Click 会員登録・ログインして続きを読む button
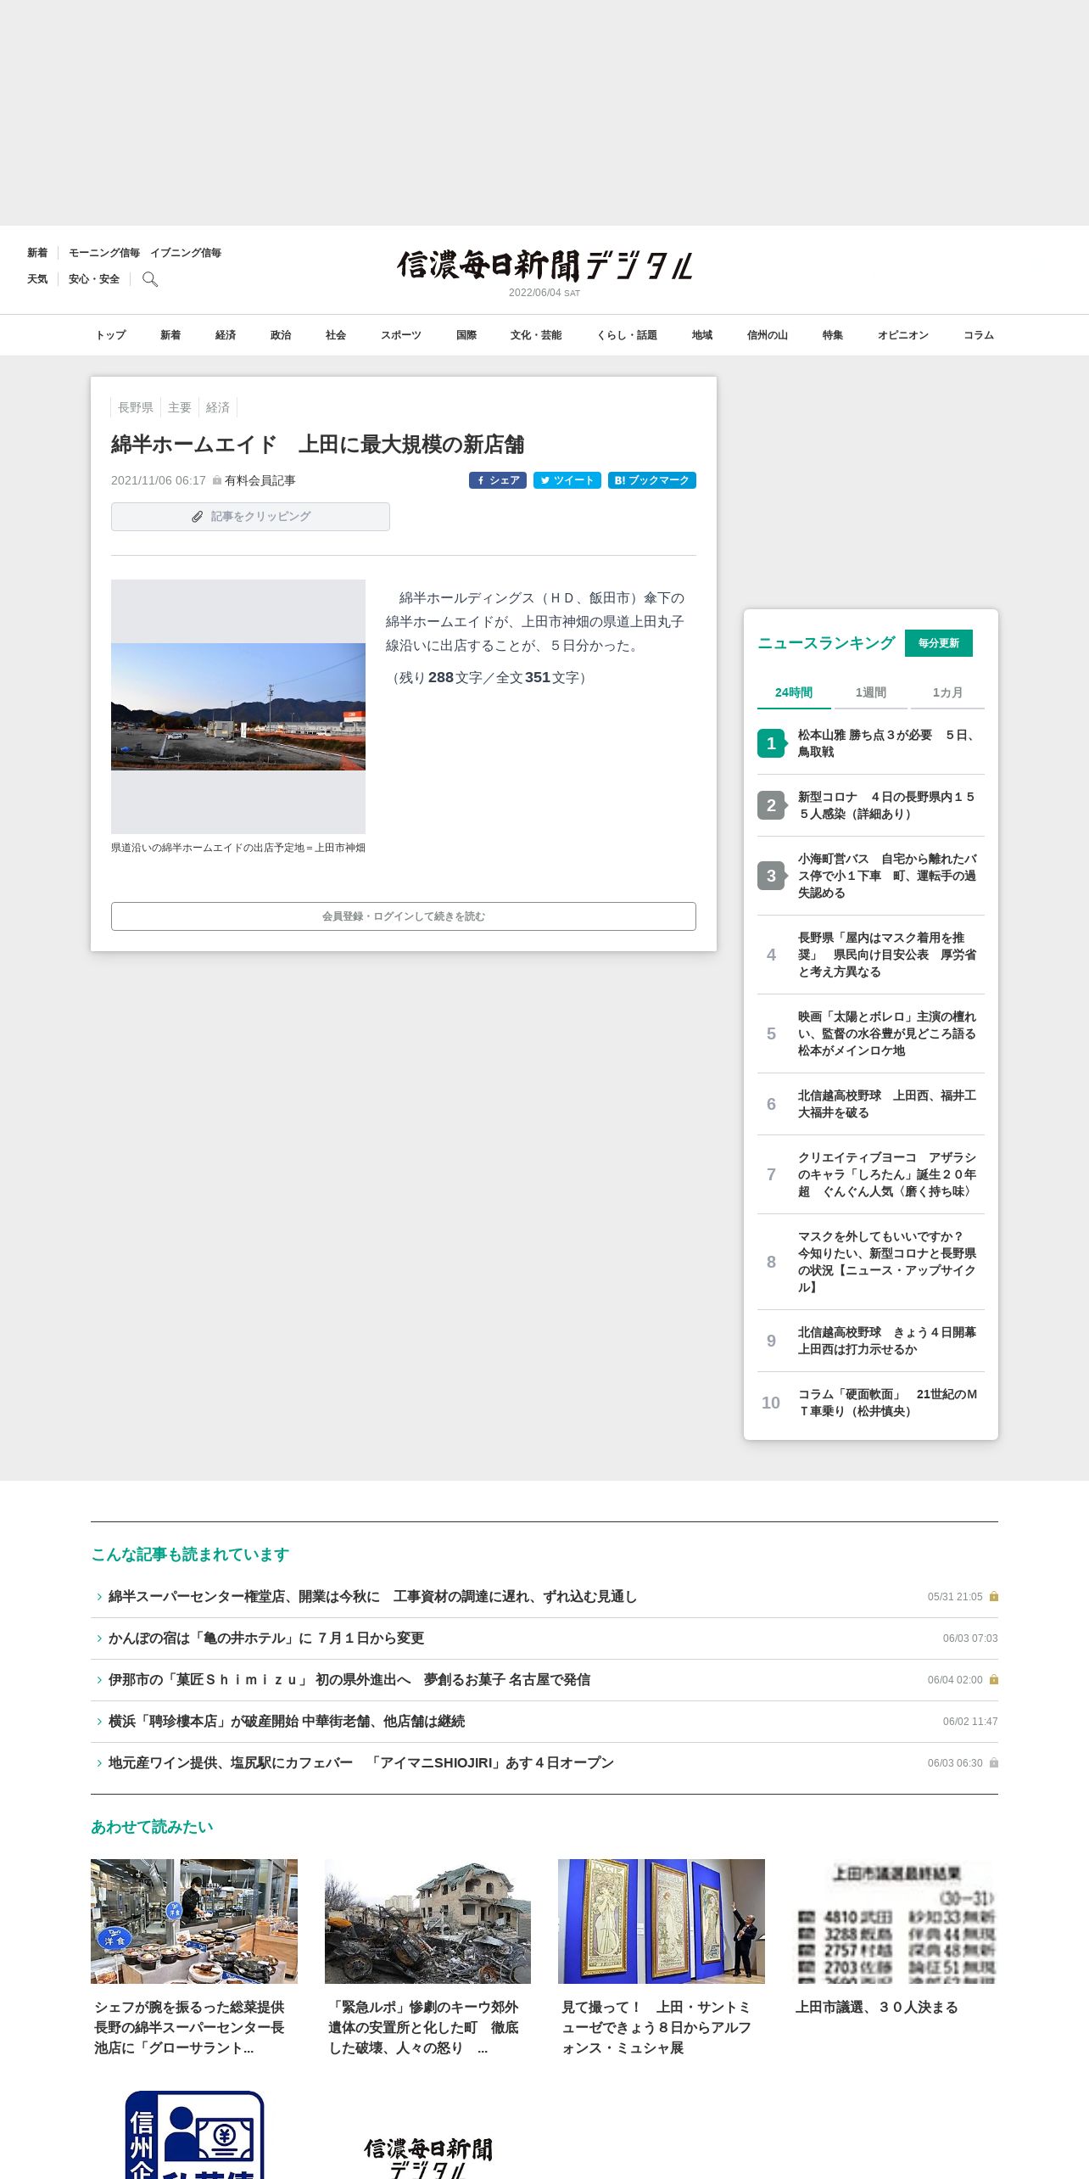The width and height of the screenshot is (1089, 2179). coord(404,916)
